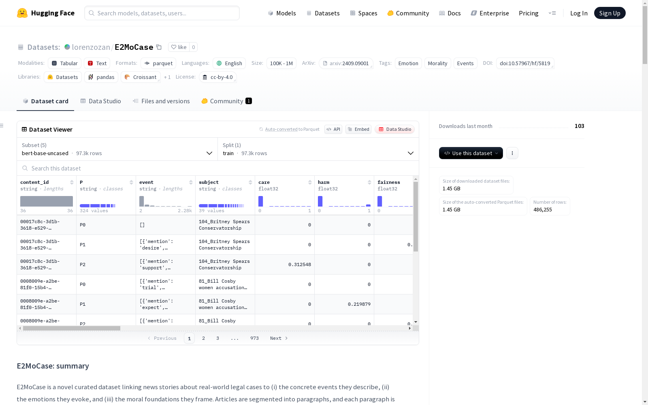Viewport: 648px width, 405px height.
Task: Go to page 2 of the dataset
Action: (x=203, y=338)
